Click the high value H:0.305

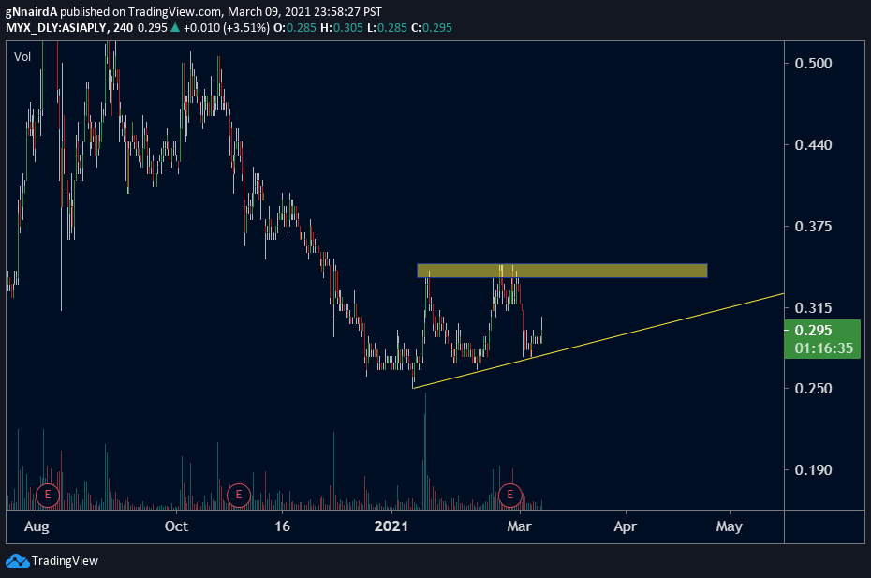click(342, 28)
